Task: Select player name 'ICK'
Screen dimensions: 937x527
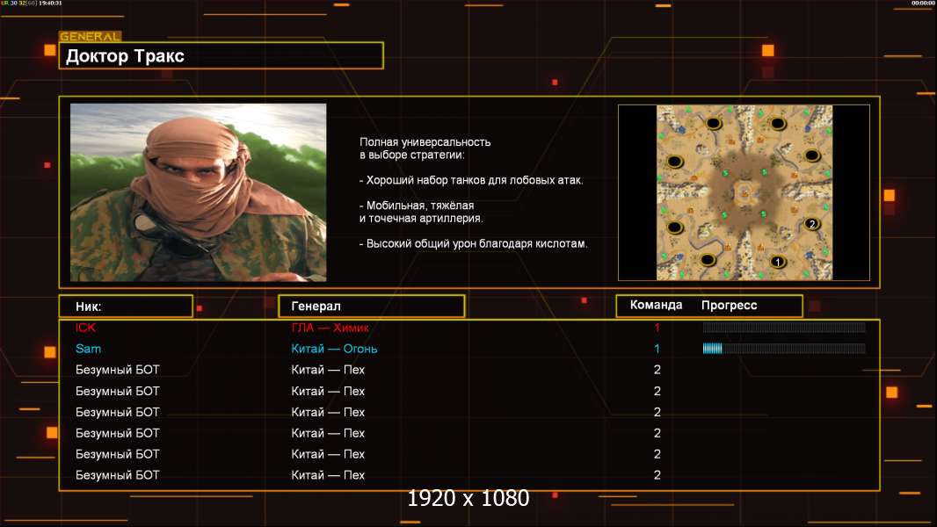Action: (85, 328)
